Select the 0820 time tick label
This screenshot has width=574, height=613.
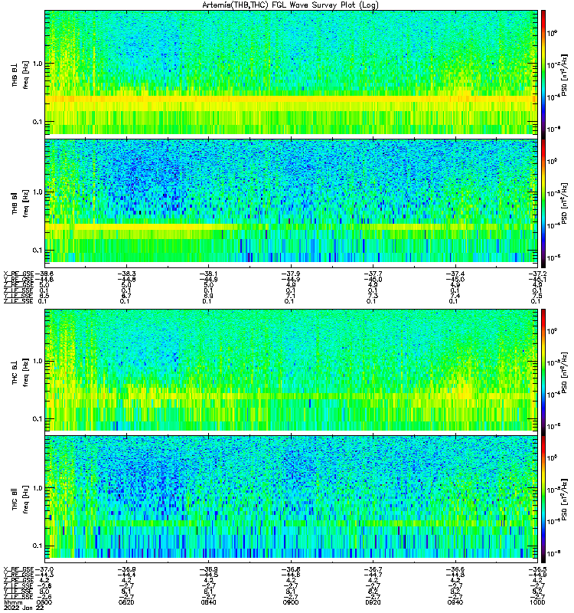click(x=126, y=602)
